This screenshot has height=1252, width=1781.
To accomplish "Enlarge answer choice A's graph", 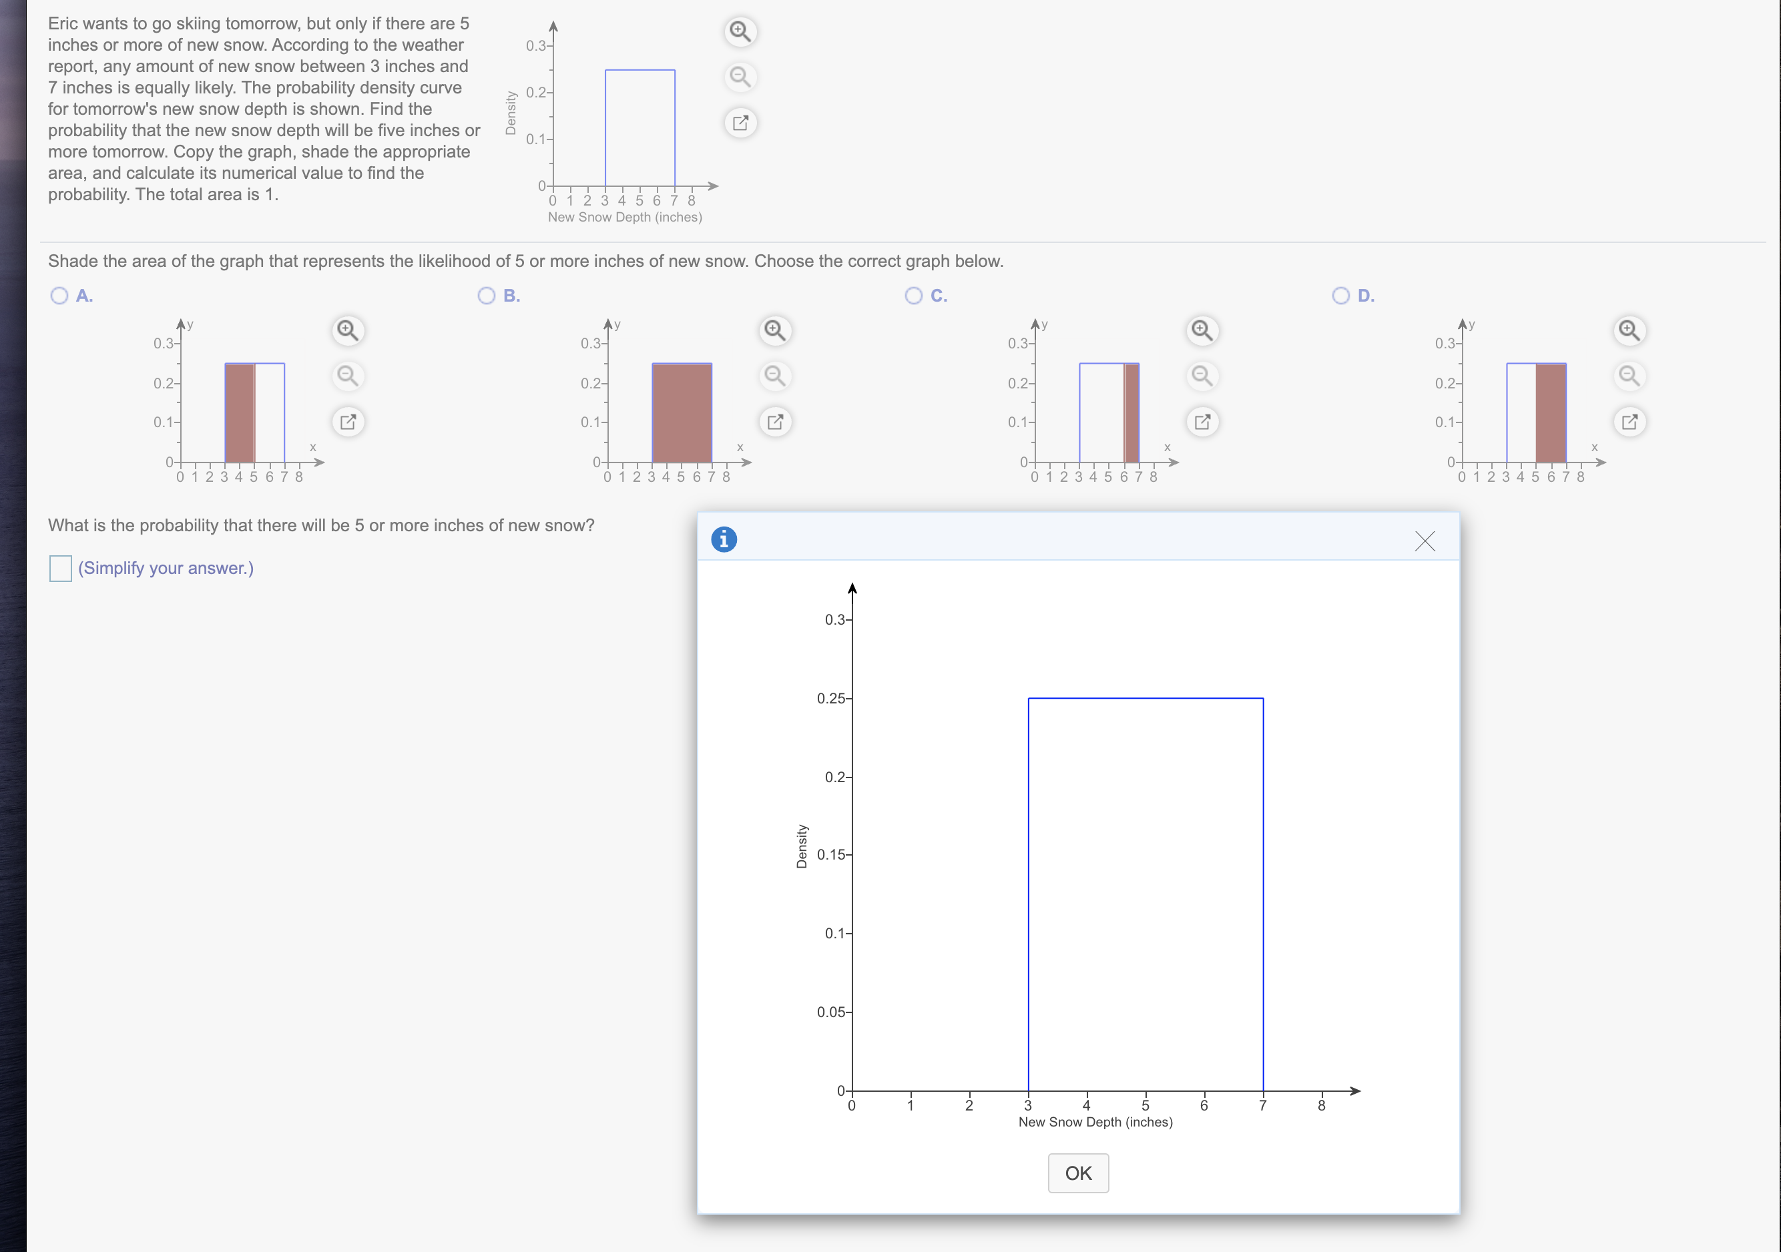I will 348,421.
